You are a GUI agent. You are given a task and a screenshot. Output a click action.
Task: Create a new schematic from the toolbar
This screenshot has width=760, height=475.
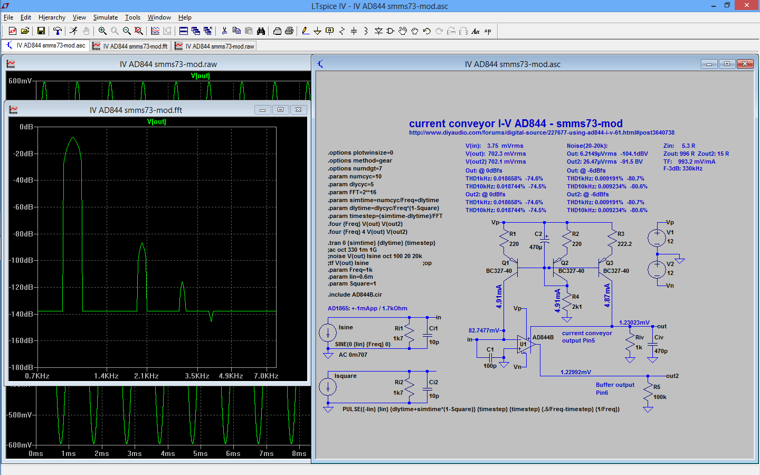click(13, 31)
